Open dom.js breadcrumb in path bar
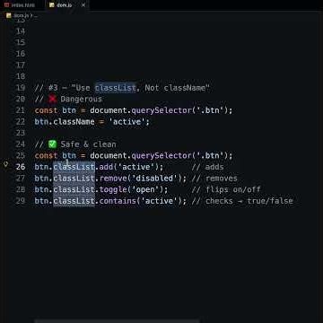This screenshot has height=323, width=323. coord(21,15)
